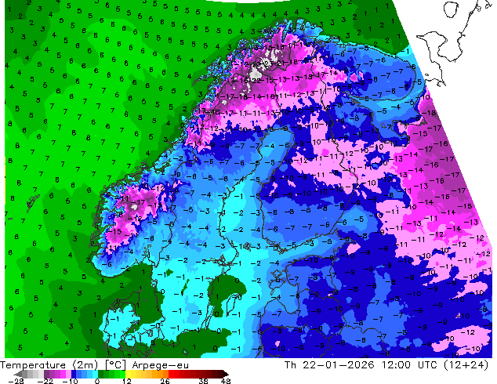
Task: Click the "Th" weekday abbreviation
Action: pyautogui.click(x=290, y=364)
